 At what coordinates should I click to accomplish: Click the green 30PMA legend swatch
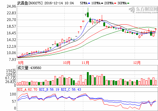tap(128, 3)
